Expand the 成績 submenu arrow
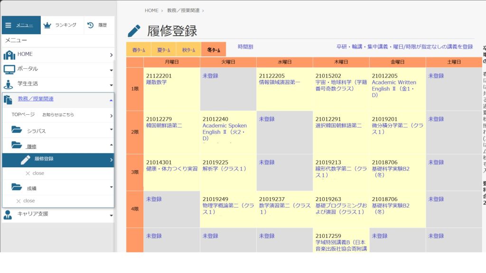The image size is (486, 273). point(111,187)
